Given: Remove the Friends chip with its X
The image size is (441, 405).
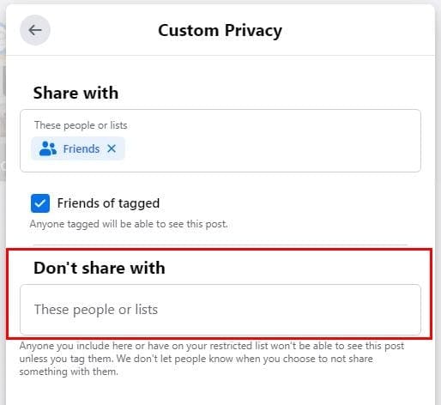Looking at the screenshot, I should (x=112, y=148).
